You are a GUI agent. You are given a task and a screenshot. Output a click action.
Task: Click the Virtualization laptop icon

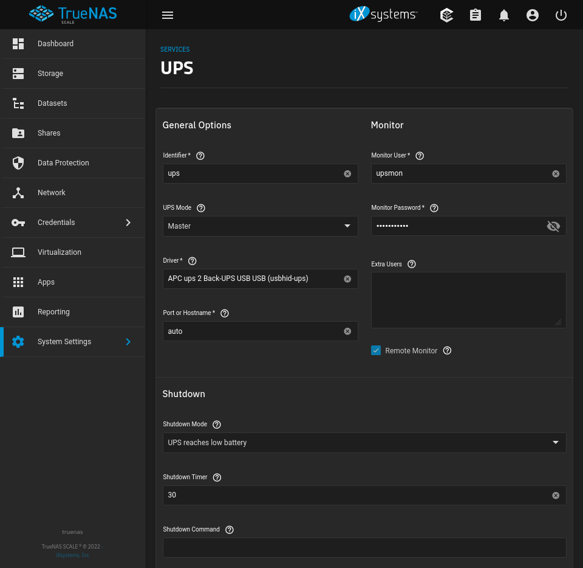pyautogui.click(x=18, y=252)
